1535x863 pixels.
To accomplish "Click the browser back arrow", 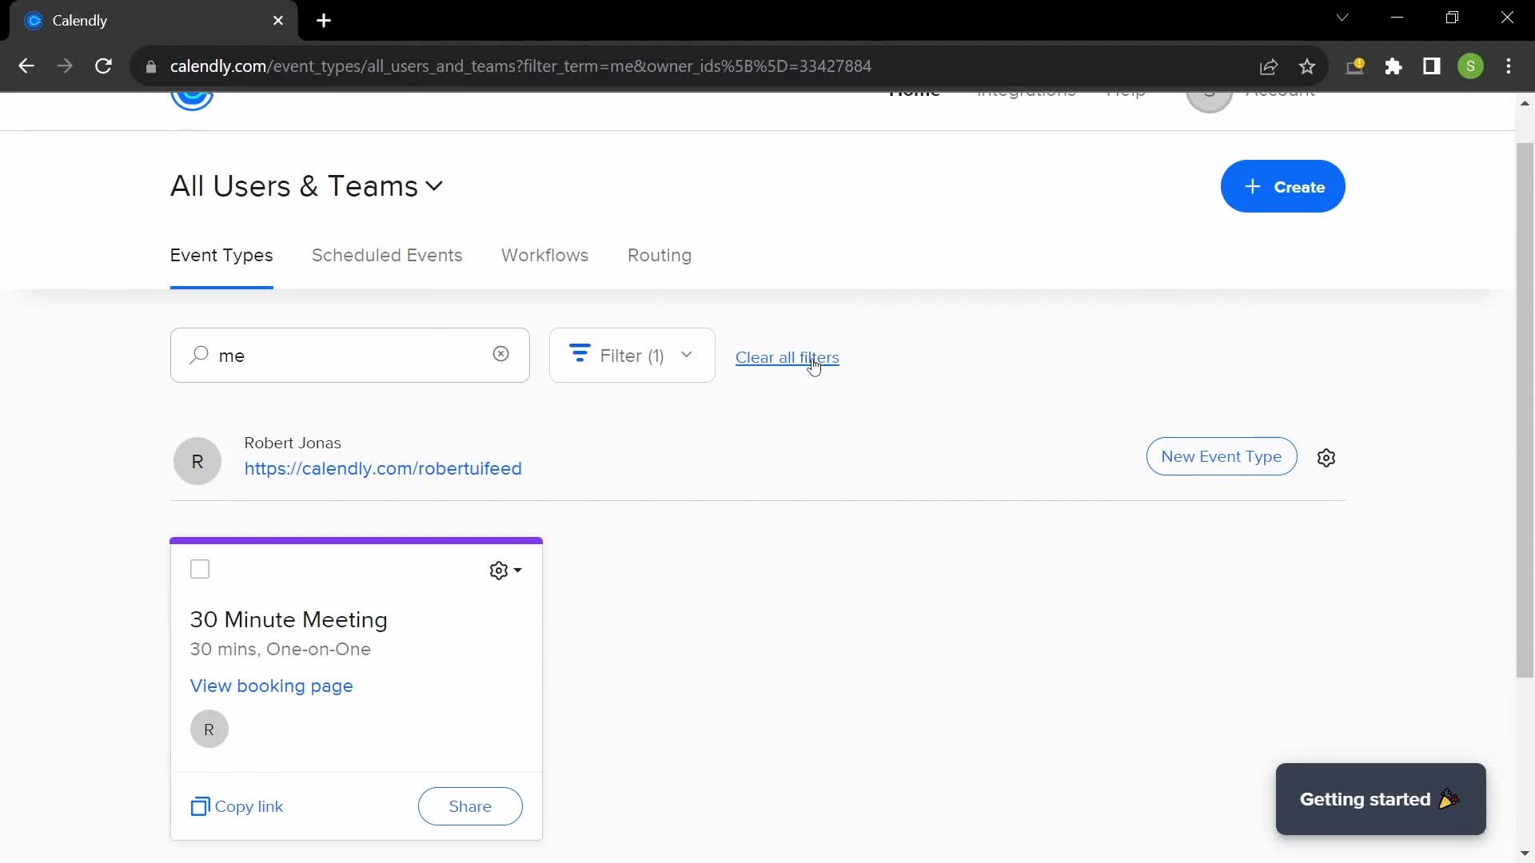I will pyautogui.click(x=26, y=66).
